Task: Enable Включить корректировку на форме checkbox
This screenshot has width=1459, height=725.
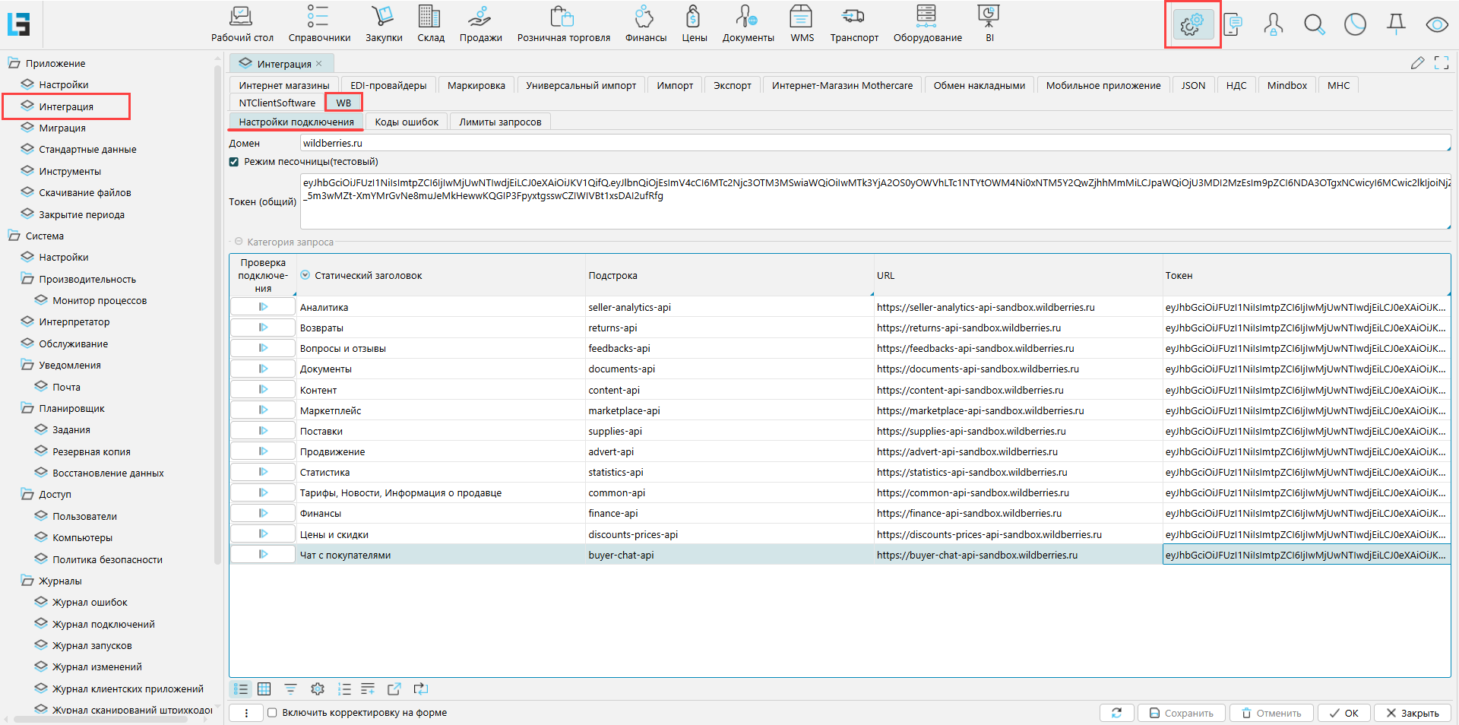Action: (x=272, y=713)
